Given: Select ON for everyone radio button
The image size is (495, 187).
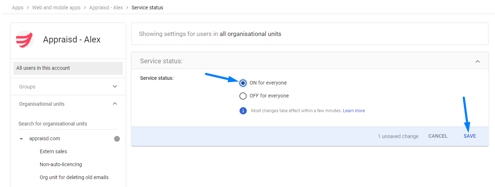Looking at the screenshot, I should pos(243,83).
